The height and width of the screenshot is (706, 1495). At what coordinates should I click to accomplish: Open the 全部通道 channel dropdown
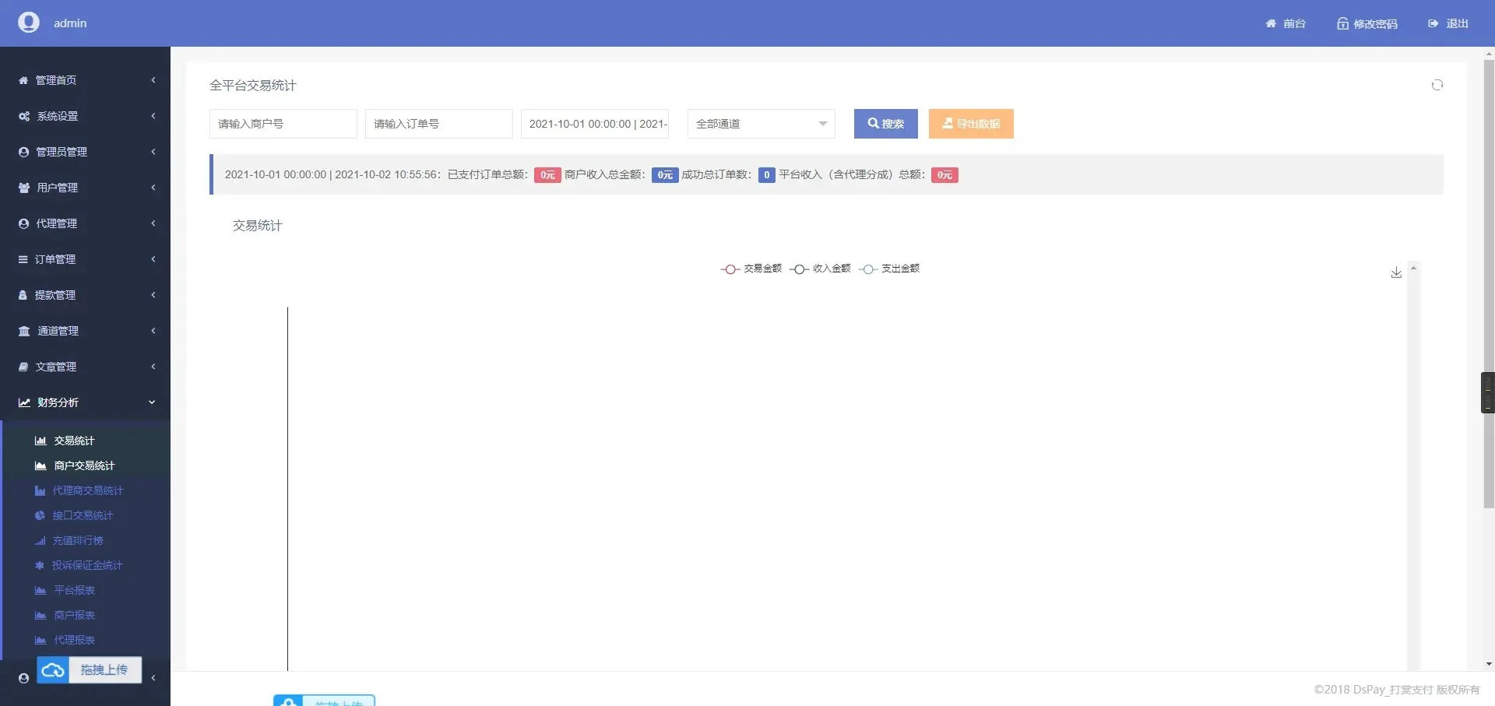[x=761, y=124]
